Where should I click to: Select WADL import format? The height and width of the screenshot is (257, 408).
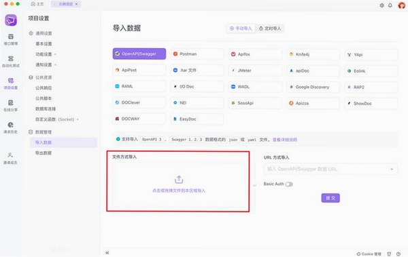click(255, 87)
